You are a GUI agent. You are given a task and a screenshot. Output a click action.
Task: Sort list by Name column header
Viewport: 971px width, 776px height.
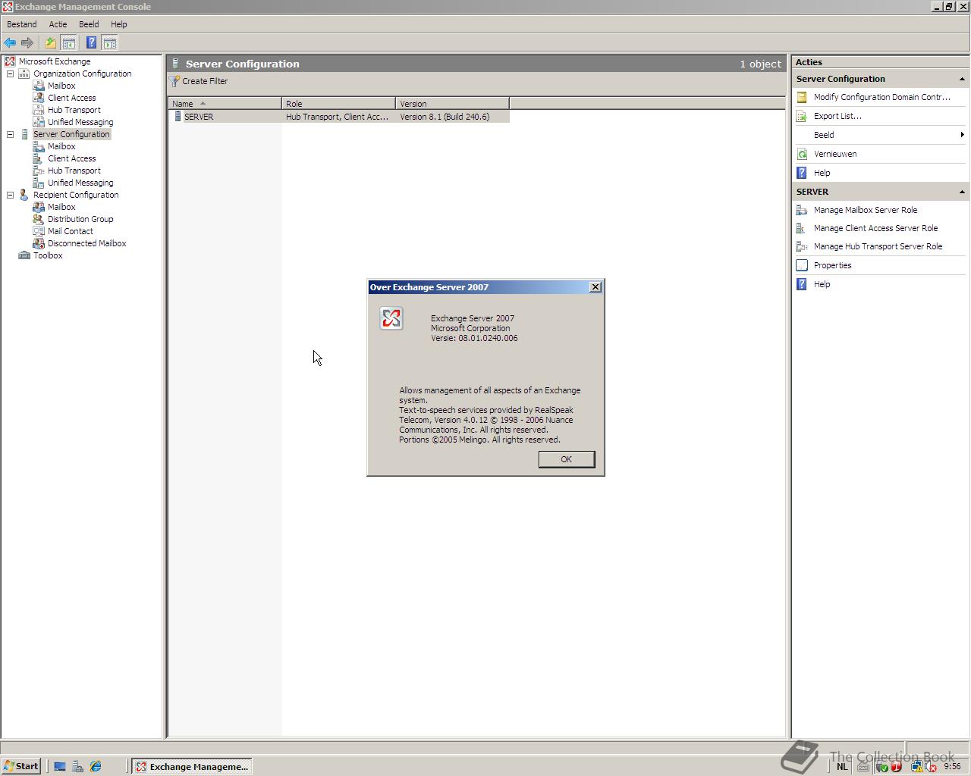click(225, 104)
